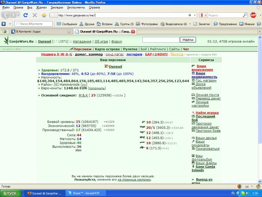Image resolution: width=262 pixels, height=197 pixels.
Task: Click the magnifier search icon in Yandex box
Action: tap(245, 15)
